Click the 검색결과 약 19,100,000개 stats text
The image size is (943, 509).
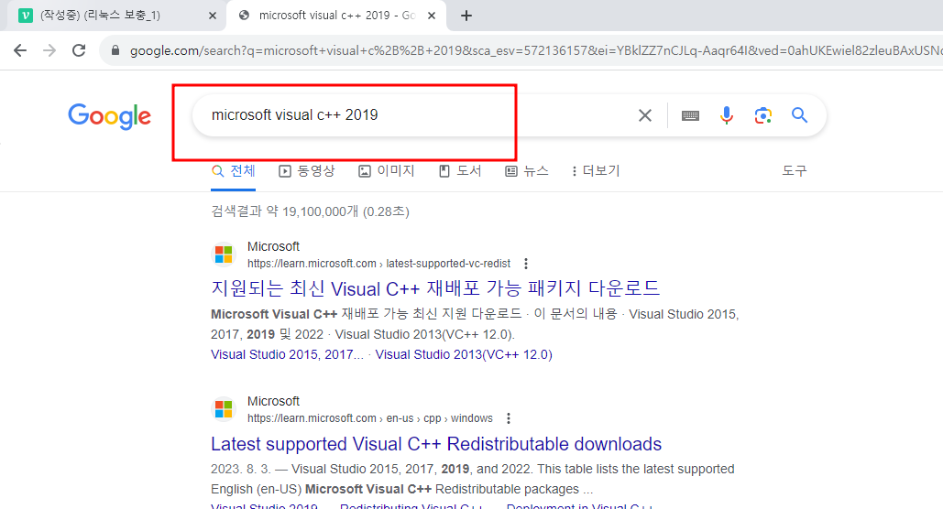[310, 211]
